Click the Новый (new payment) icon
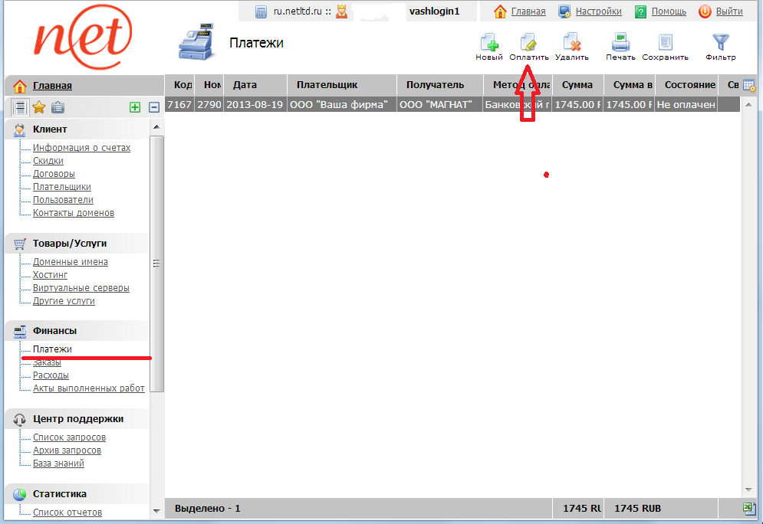 488,43
